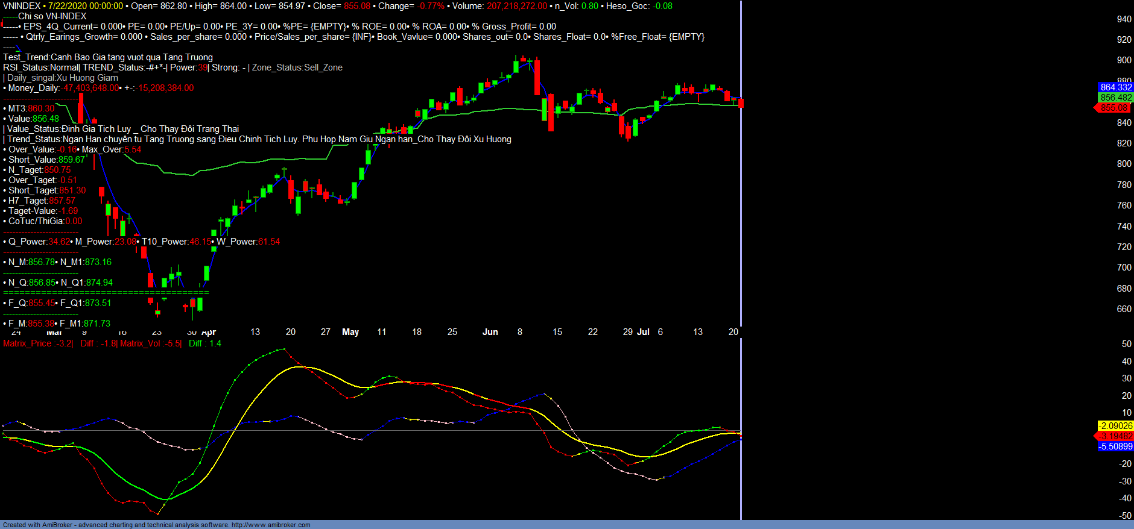Click the red 855.08 last price label
This screenshot has width=1134, height=529.
tap(1113, 108)
